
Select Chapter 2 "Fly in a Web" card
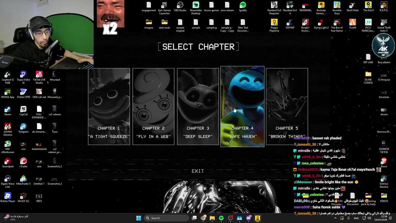tap(153, 107)
